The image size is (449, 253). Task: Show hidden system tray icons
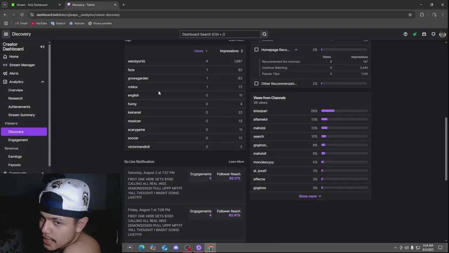[395, 248]
